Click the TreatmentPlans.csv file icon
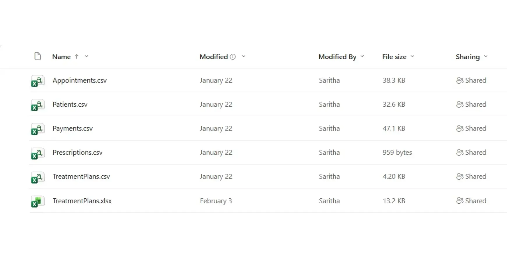The height and width of the screenshot is (268, 507). [x=38, y=177]
